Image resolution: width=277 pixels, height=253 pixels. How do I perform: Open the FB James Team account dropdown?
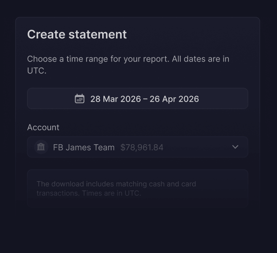coord(138,147)
